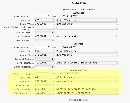Screen dimensions: 130x103
Task: Expand Acquisti Ufficio / Reparto dropdown
Action: pyautogui.click(x=45, y=40)
